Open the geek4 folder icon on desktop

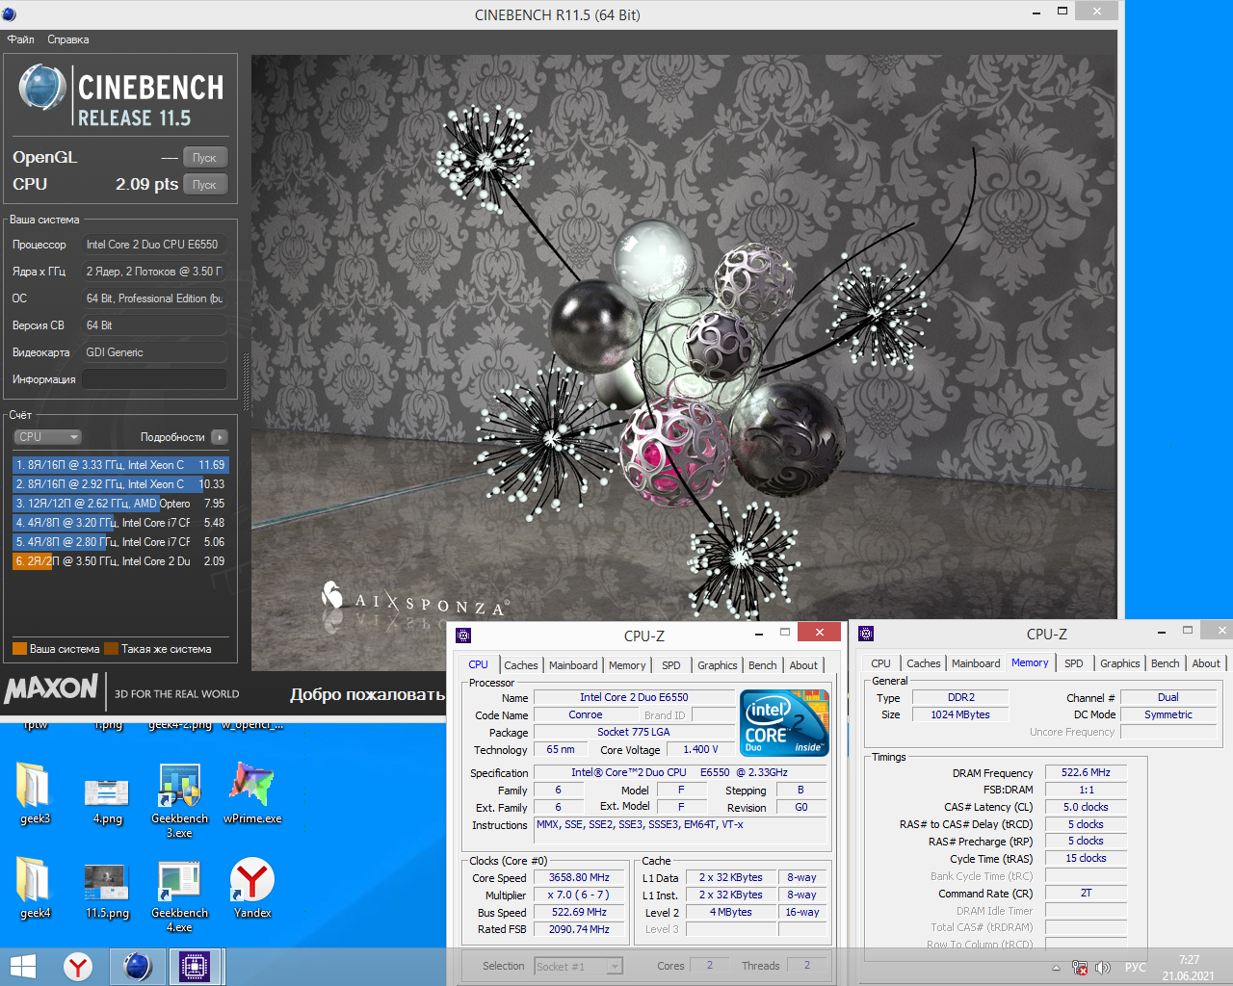point(36,888)
